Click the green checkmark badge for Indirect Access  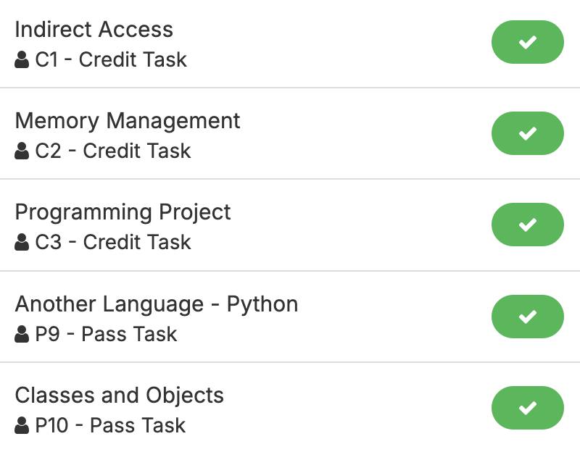coord(527,42)
